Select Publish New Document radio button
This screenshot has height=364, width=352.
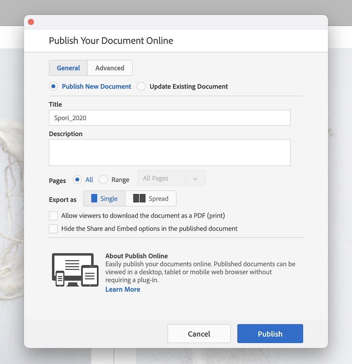[x=53, y=87]
